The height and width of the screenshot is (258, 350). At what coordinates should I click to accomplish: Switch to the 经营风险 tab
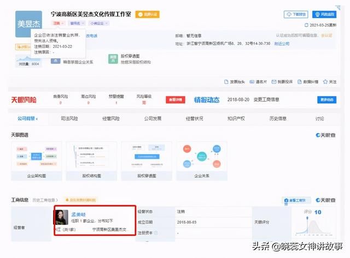[111, 118]
